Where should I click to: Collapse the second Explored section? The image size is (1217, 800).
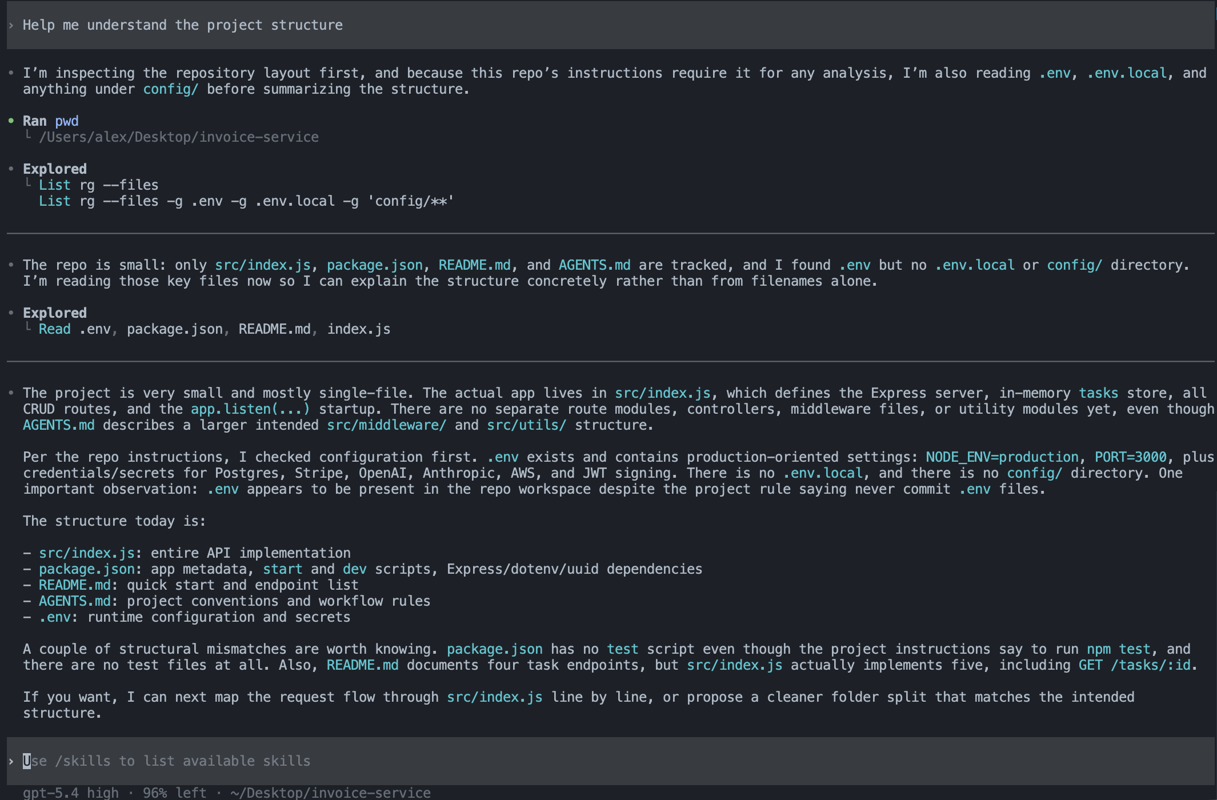[x=54, y=313]
